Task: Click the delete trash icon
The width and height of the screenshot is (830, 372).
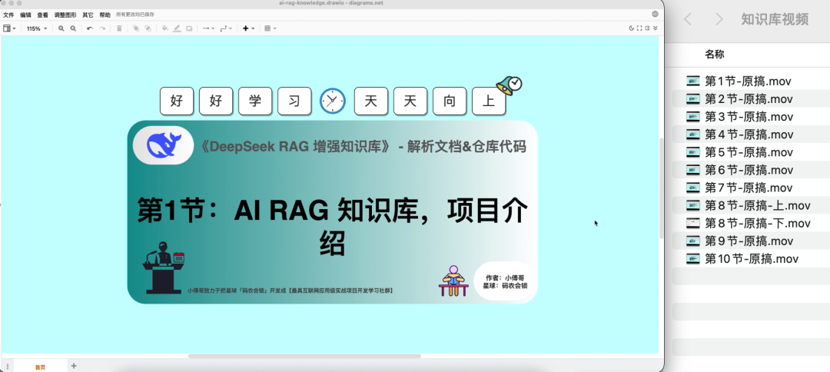Action: point(119,28)
